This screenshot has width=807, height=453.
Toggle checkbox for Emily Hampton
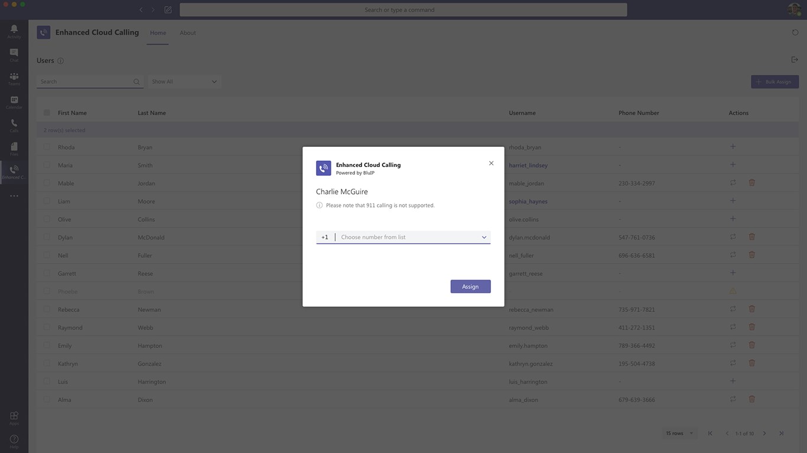point(47,345)
